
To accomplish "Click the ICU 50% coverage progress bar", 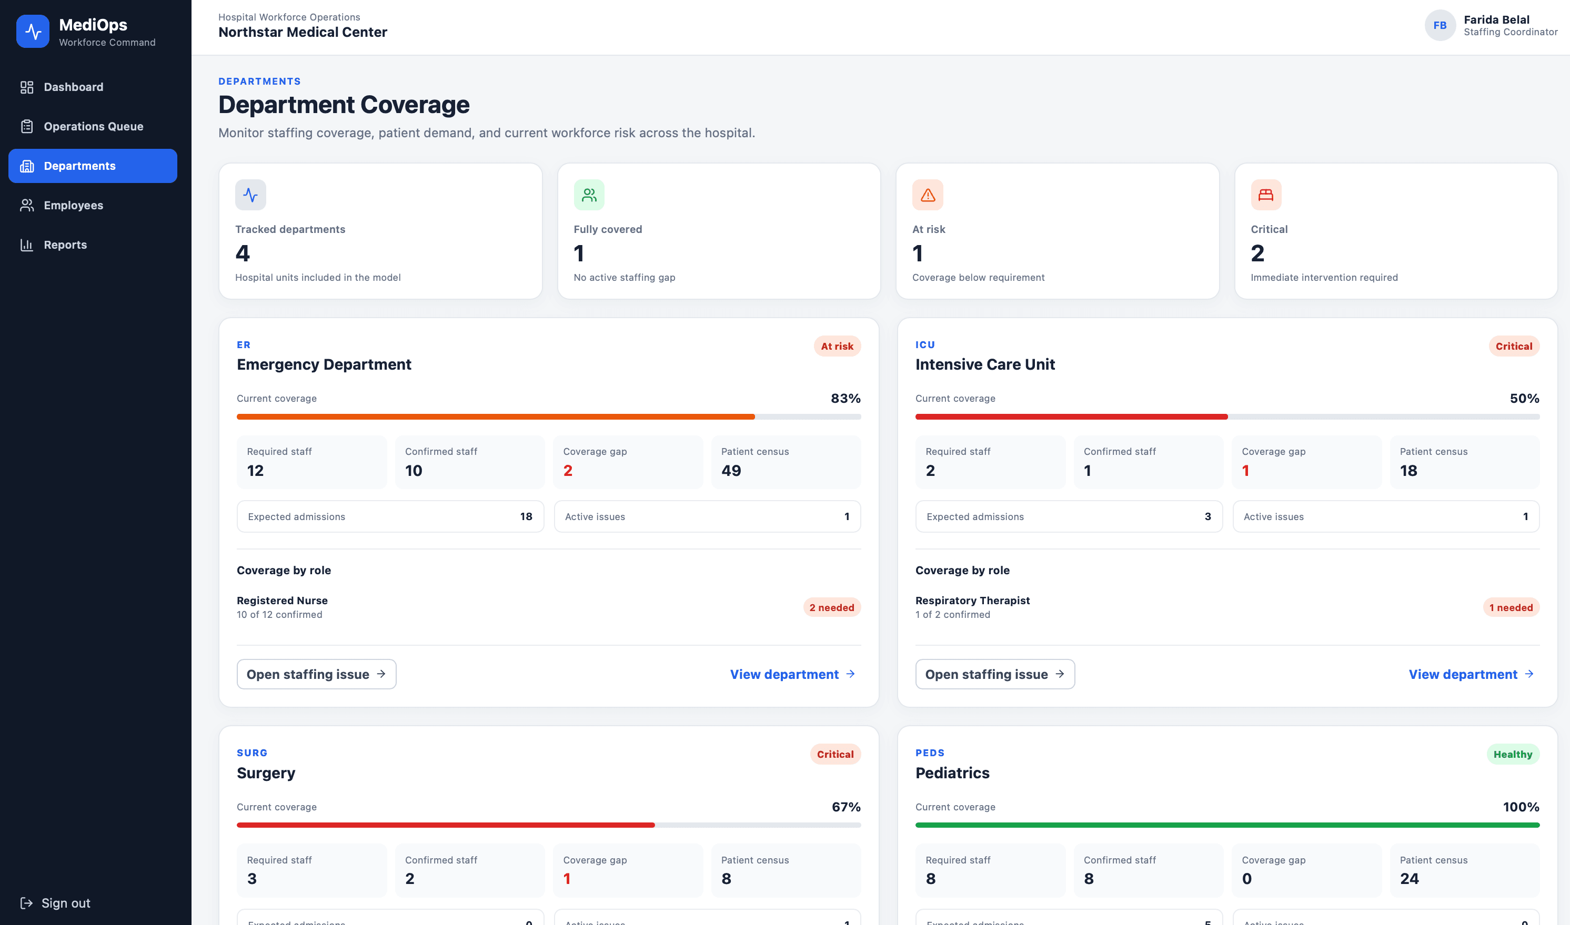I will pyautogui.click(x=1227, y=416).
